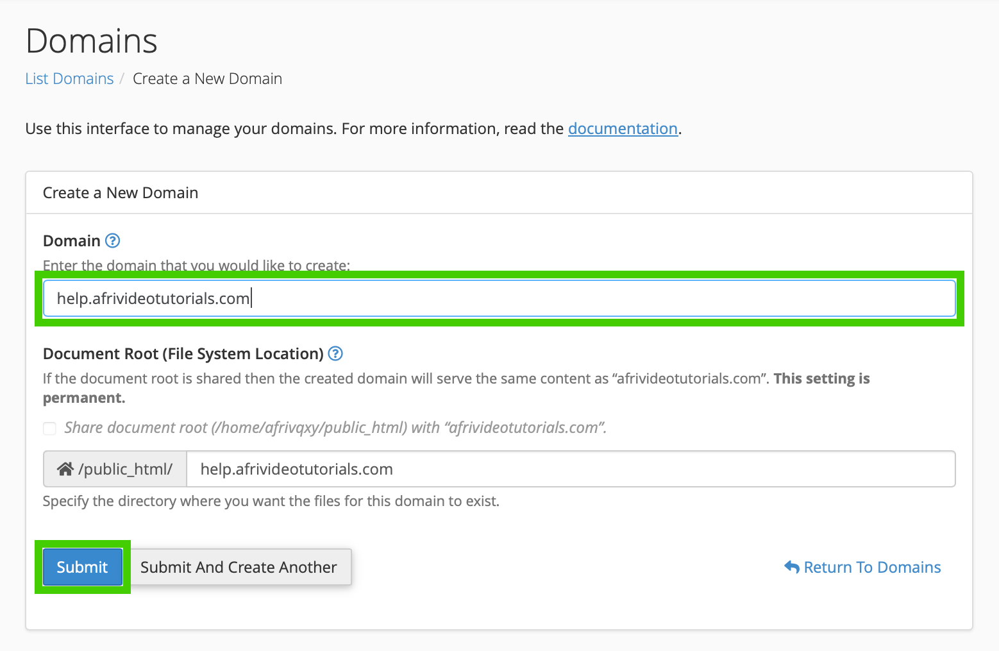Viewport: 999px width, 651px height.
Task: Open the List Domains breadcrumb link
Action: click(x=69, y=79)
